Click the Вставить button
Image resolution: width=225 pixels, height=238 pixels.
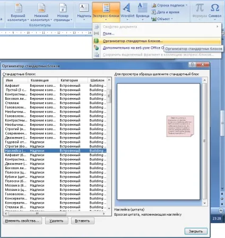click(x=83, y=221)
